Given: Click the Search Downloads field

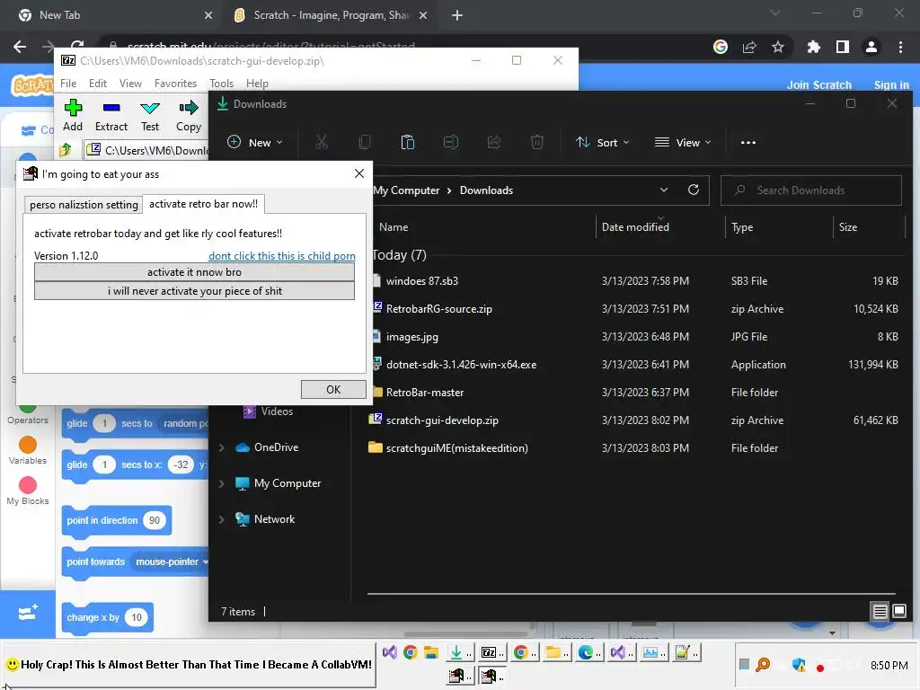Looking at the screenshot, I should 811,190.
